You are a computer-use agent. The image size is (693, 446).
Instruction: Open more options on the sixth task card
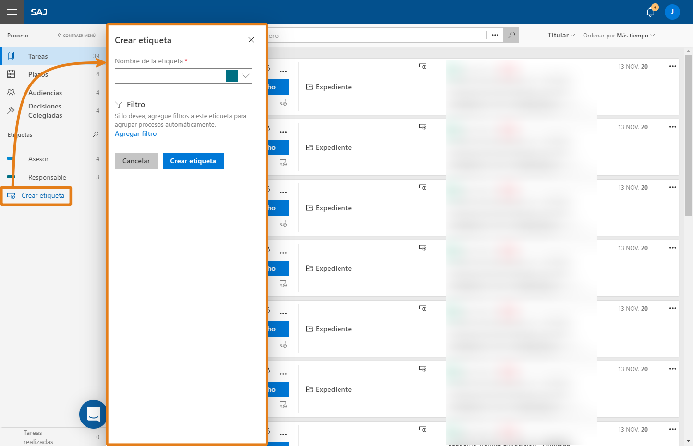pyautogui.click(x=672, y=369)
